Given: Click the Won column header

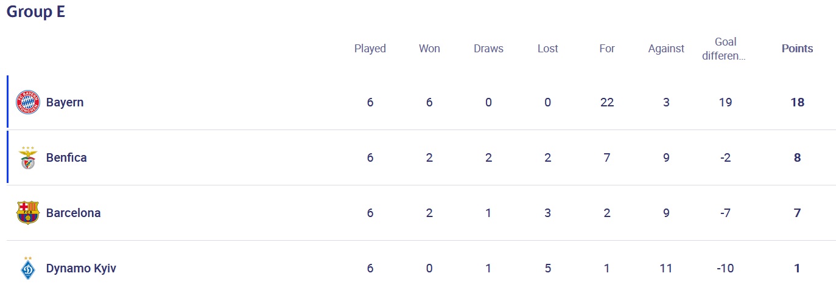Looking at the screenshot, I should (x=429, y=49).
